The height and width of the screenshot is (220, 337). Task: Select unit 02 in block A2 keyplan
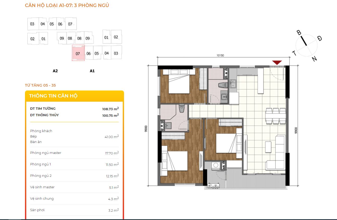coord(33,39)
